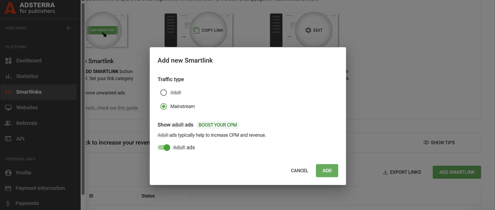
Task: Click the Export Links download icon
Action: pyautogui.click(x=385, y=172)
